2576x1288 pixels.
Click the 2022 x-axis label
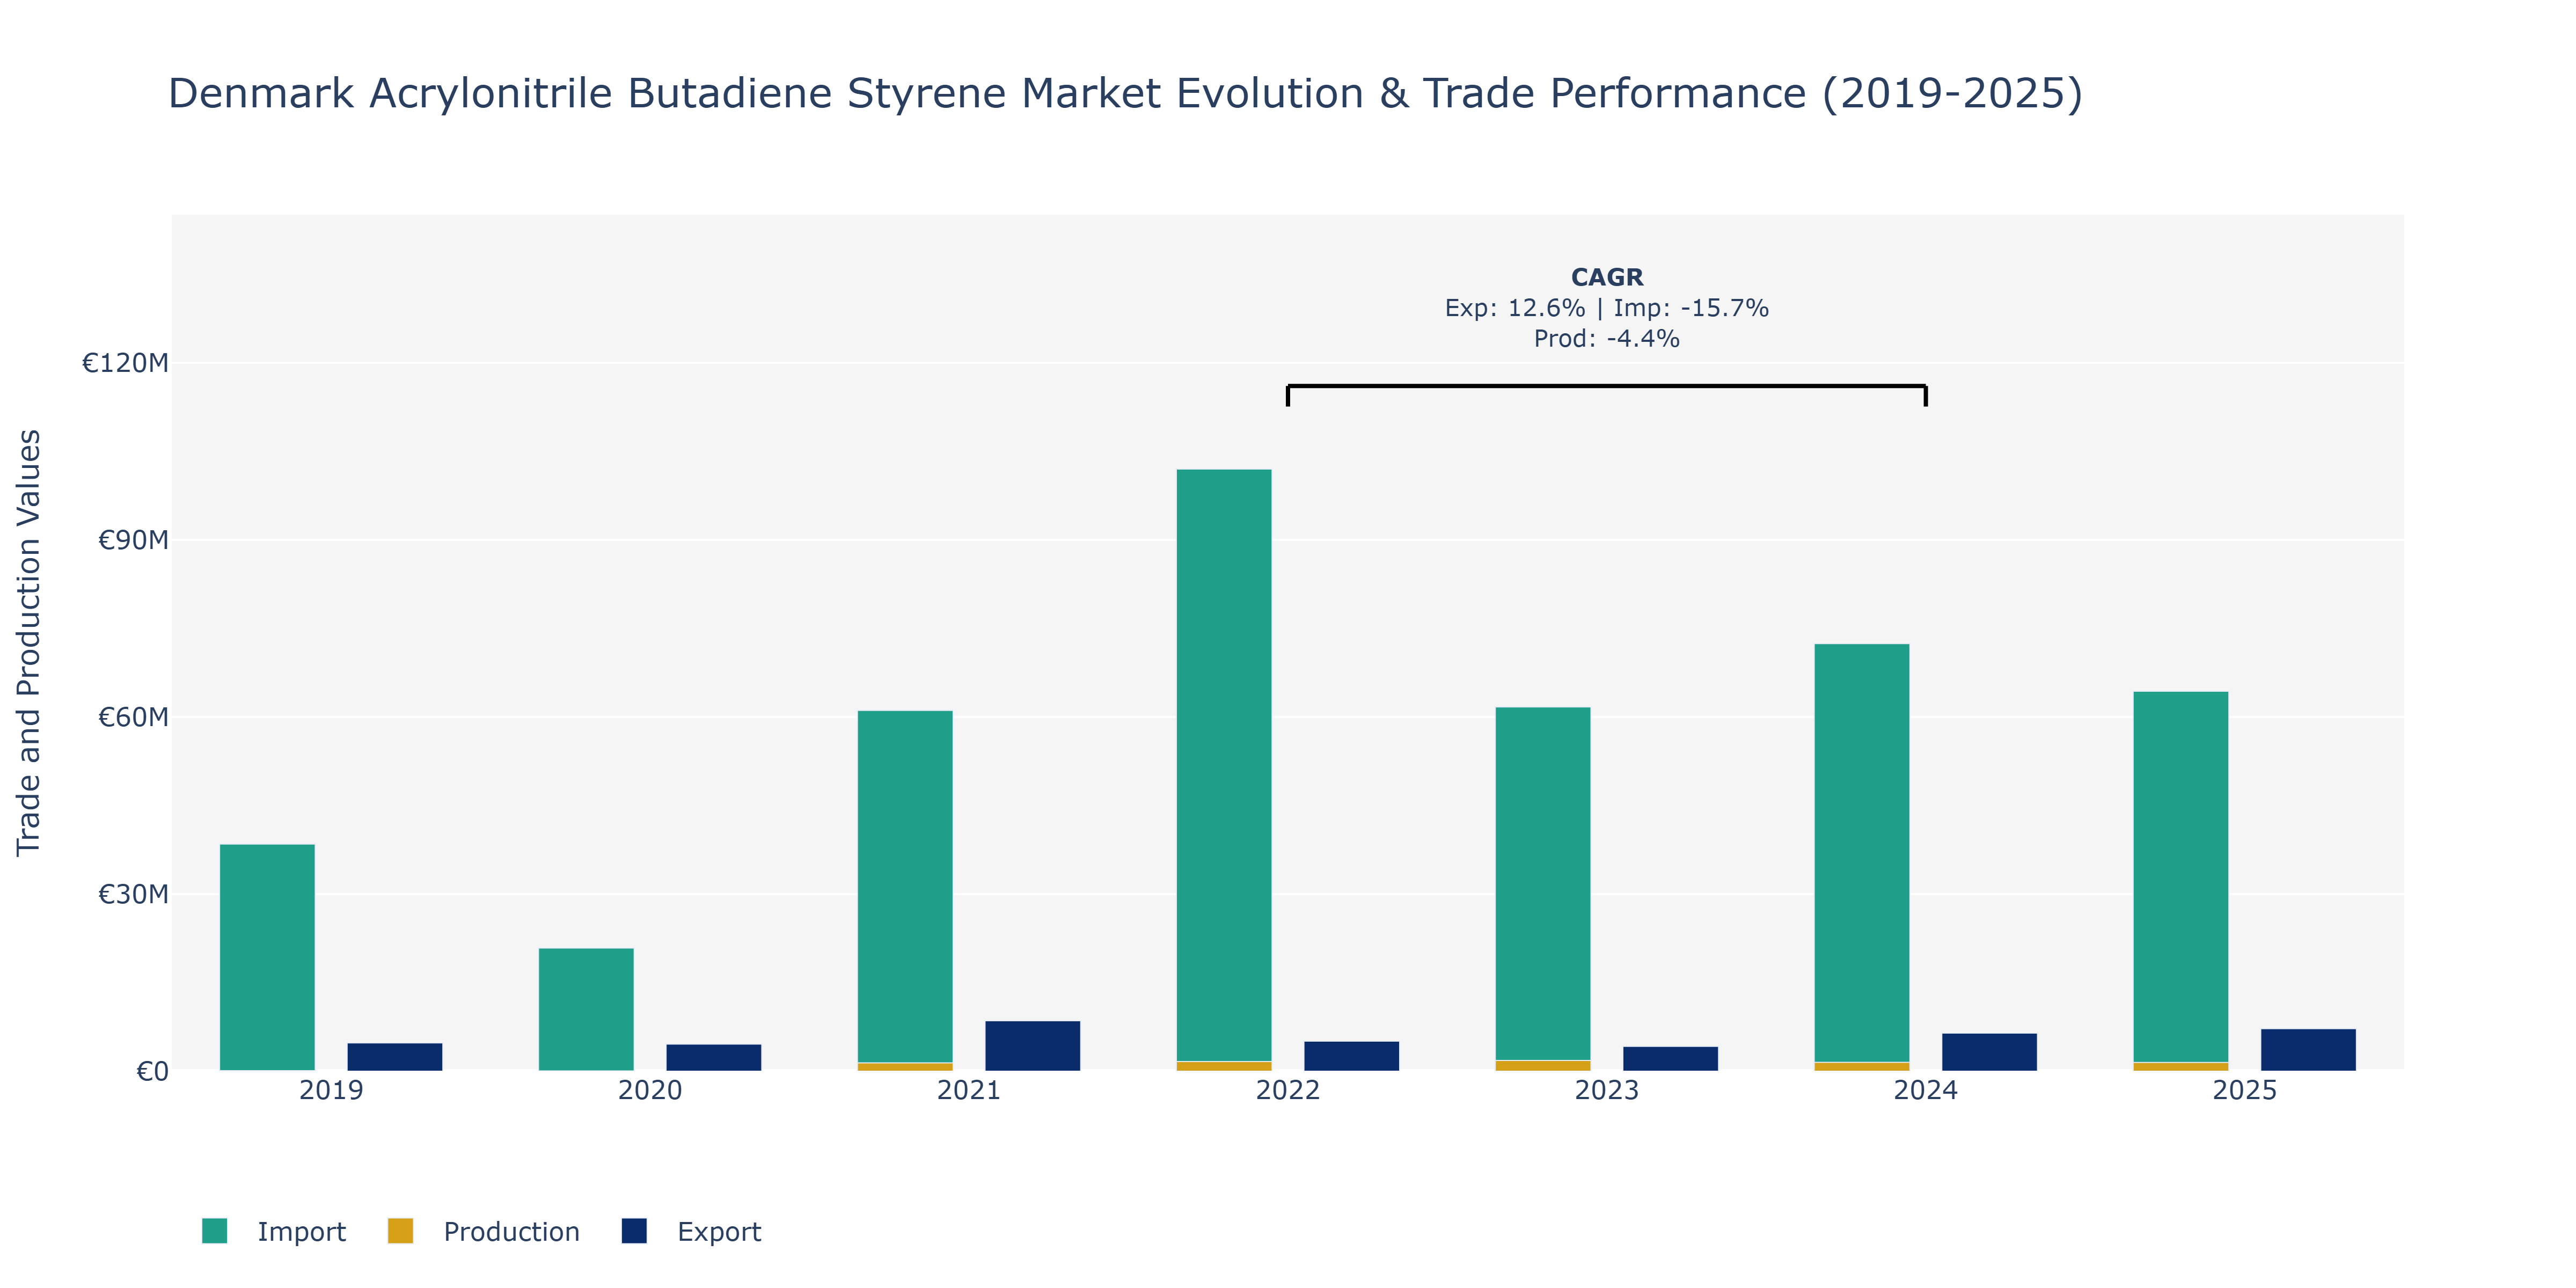(x=1288, y=1090)
